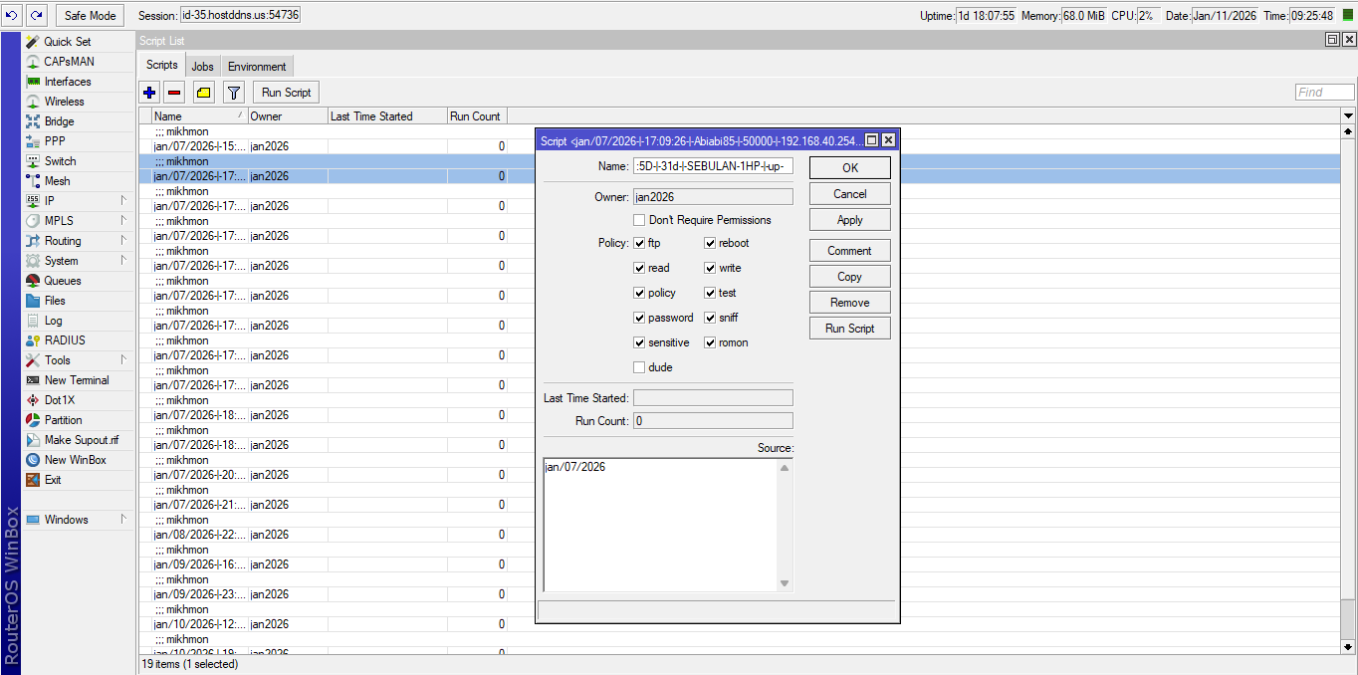The width and height of the screenshot is (1358, 675).
Task: Click the Redo arrow icon
Action: point(37,15)
